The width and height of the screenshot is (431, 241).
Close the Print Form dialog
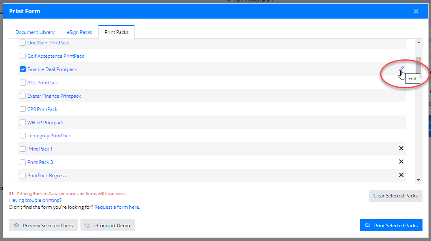416,11
